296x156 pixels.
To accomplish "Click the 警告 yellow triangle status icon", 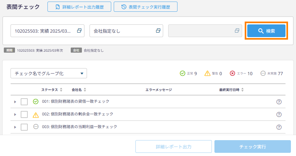I will click(x=207, y=73).
